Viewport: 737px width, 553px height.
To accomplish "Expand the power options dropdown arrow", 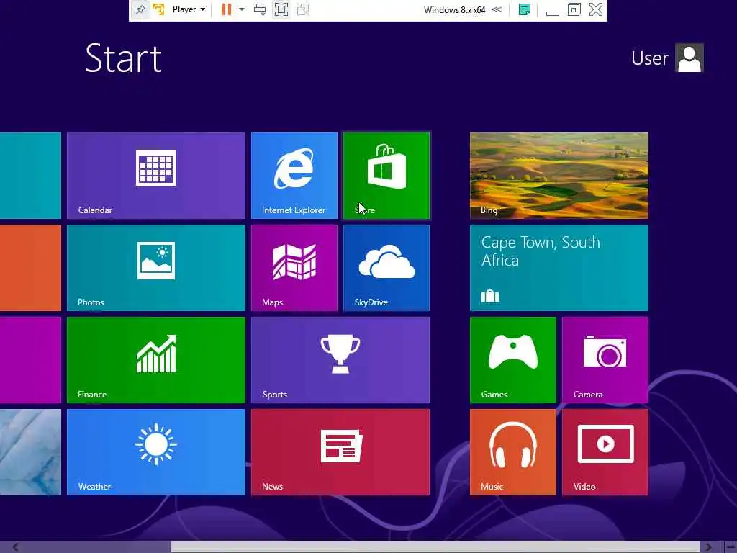I will pos(242,9).
